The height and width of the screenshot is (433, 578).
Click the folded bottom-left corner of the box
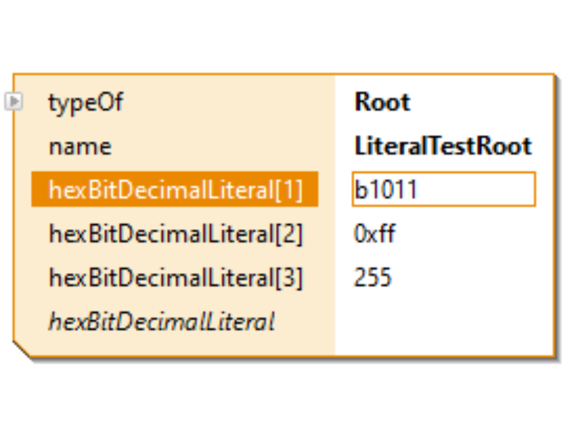(x=20, y=350)
